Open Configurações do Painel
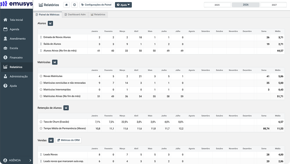Image resolution: width=290 pixels, height=164 pixels. [96, 5]
